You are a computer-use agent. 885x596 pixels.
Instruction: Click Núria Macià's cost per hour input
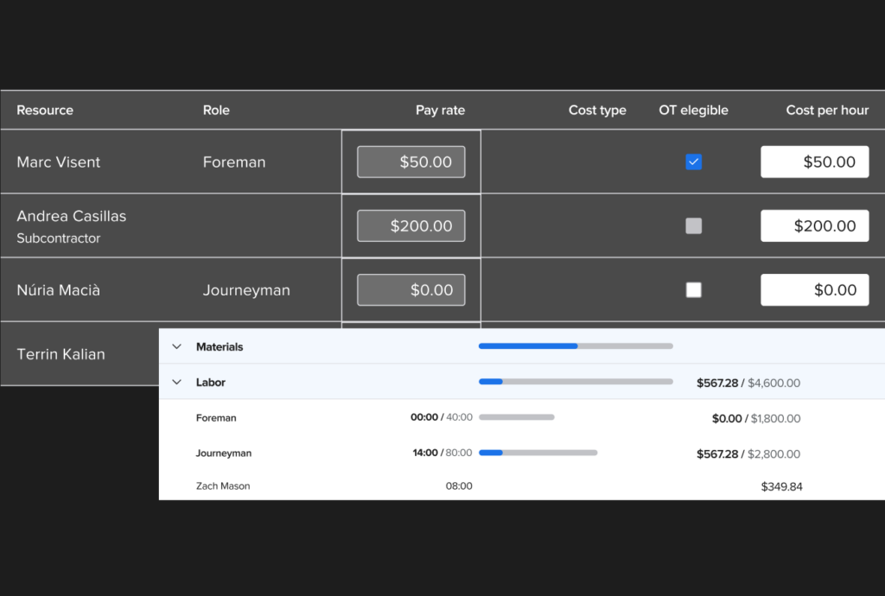(x=814, y=289)
